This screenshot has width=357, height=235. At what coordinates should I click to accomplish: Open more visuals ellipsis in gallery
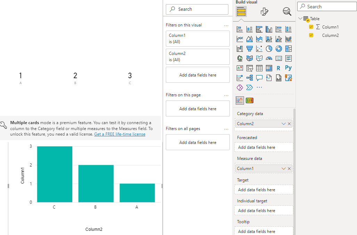[x=259, y=87]
